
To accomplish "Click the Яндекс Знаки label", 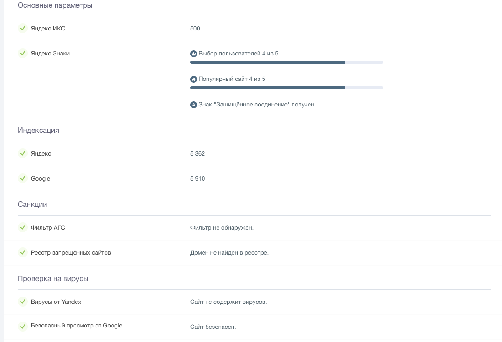I will [50, 53].
